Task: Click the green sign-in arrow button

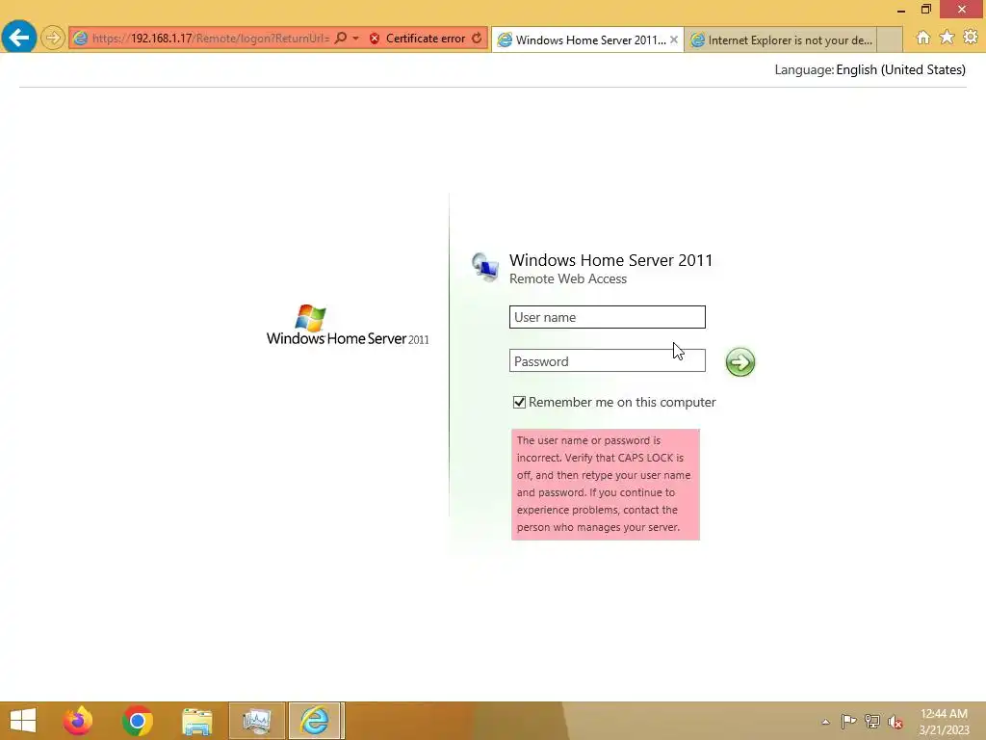Action: (740, 362)
